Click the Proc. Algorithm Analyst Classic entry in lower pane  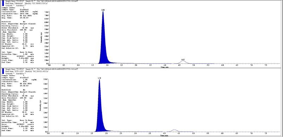(19, 92)
